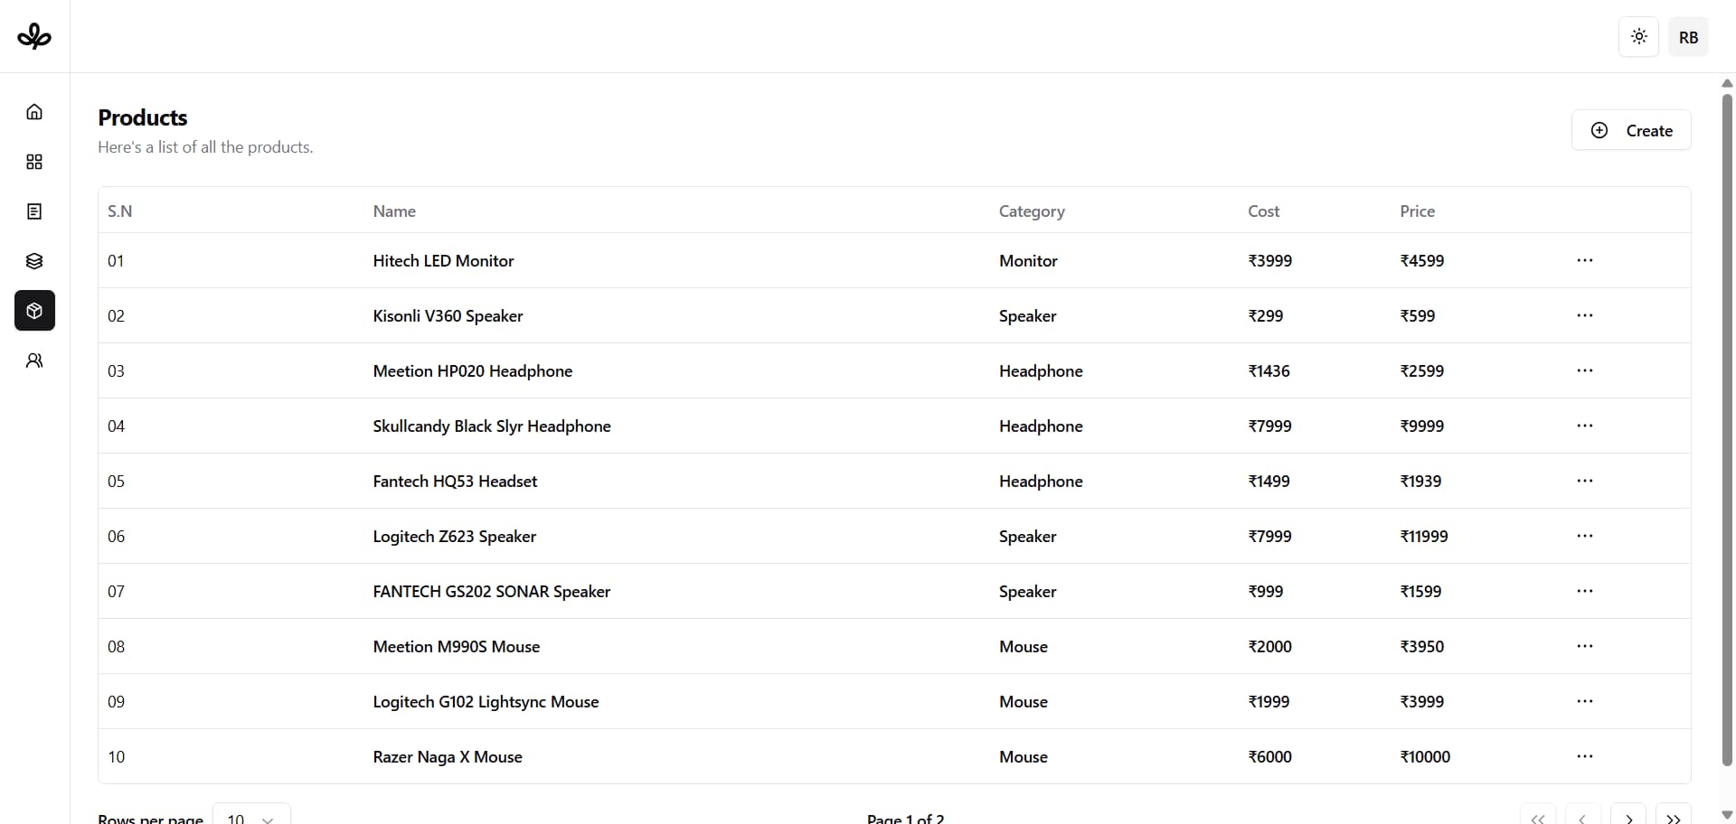Click the vertical scrollbar thumb
1736x824 pixels.
coord(1727,429)
